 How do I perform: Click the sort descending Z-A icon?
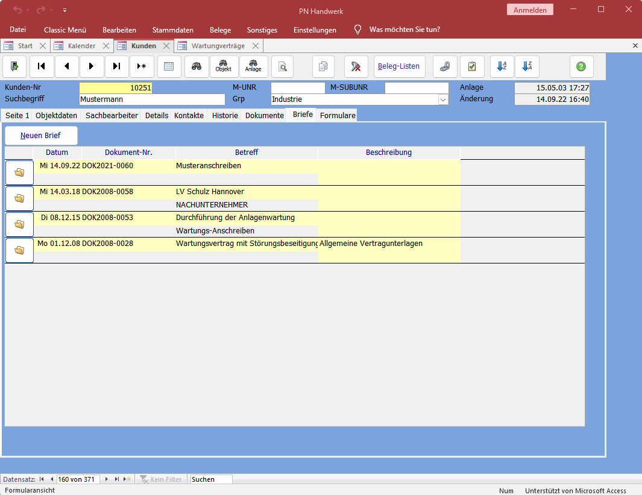pyautogui.click(x=527, y=66)
